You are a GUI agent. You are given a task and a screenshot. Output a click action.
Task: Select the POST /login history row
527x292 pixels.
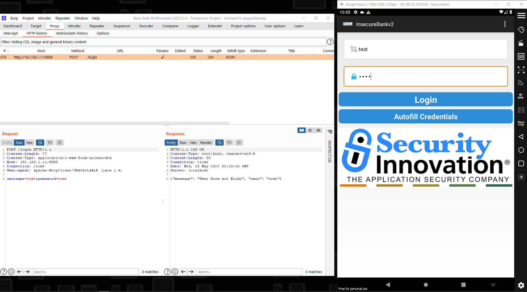click(x=167, y=57)
